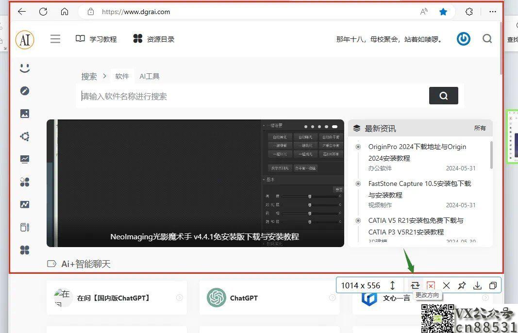Open the 文心一言 card
The width and height of the screenshot is (518, 333).
397,299
